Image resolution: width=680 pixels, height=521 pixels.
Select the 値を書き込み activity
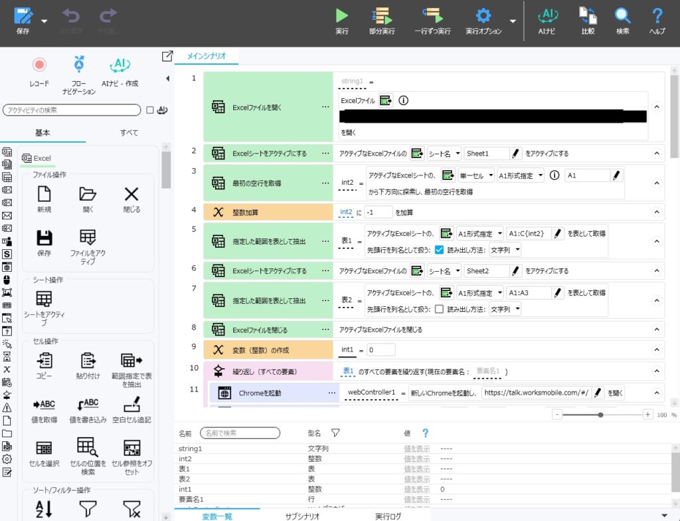click(x=88, y=409)
